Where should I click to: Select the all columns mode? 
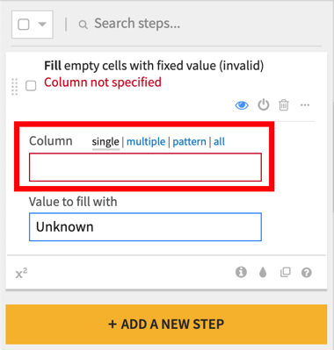(219, 142)
